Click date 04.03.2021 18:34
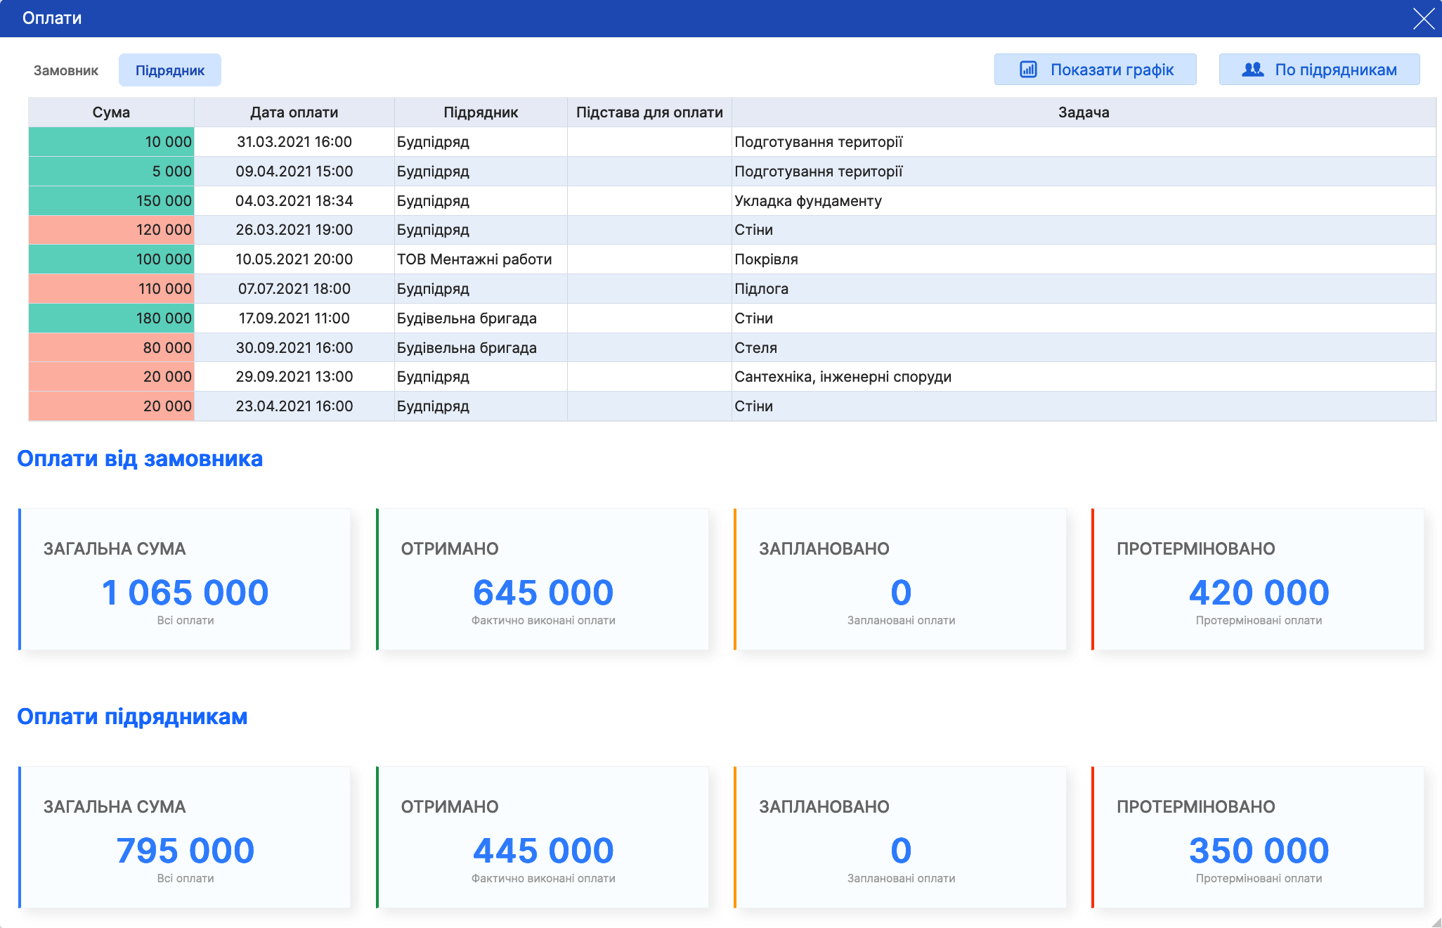 pos(294,201)
